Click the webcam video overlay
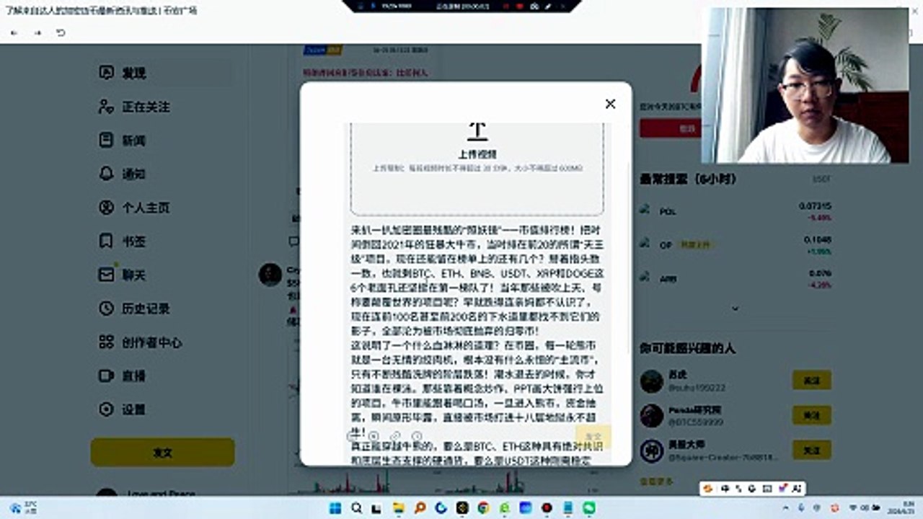 805,85
